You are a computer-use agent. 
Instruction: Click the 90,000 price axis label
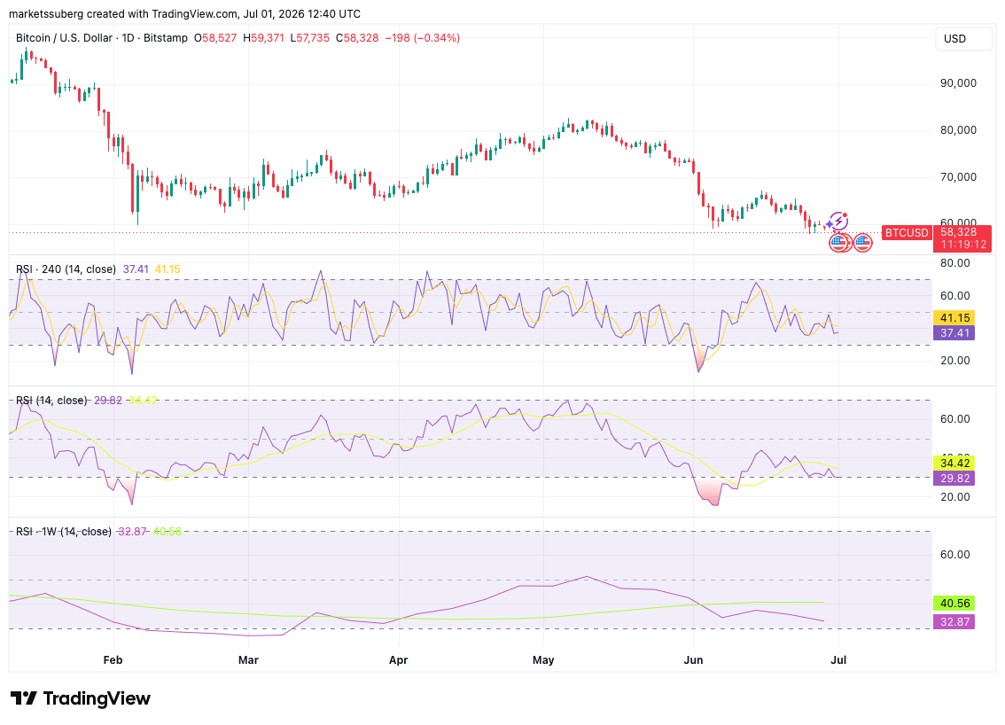click(x=958, y=83)
